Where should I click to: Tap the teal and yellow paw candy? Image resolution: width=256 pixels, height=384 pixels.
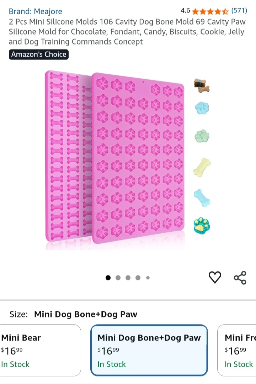tap(202, 225)
